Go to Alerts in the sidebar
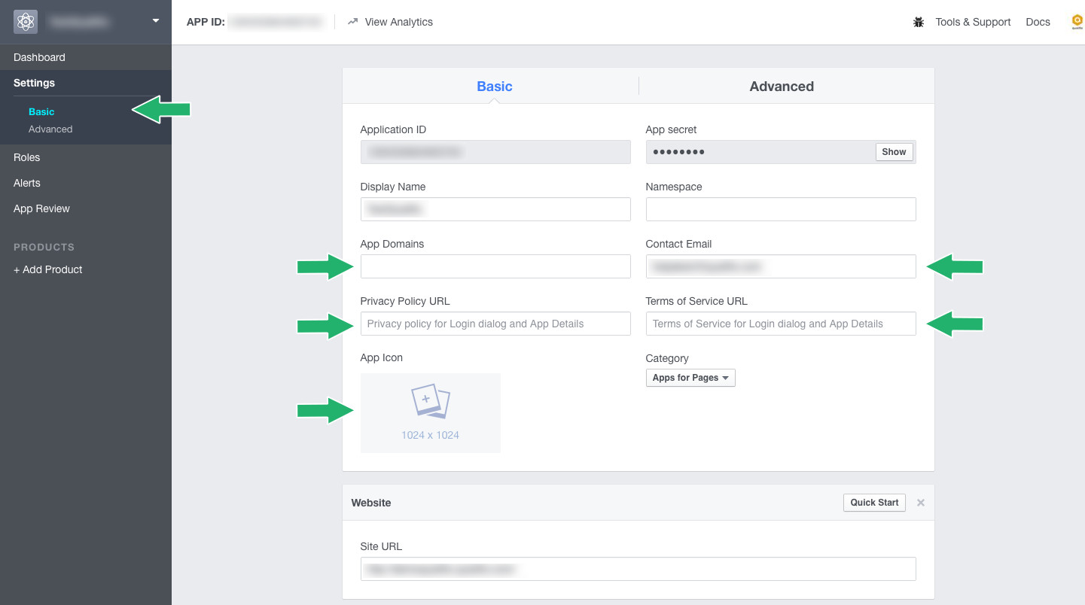The height and width of the screenshot is (605, 1085). (x=27, y=183)
